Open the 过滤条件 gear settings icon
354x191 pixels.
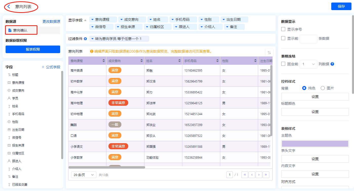point(85,39)
